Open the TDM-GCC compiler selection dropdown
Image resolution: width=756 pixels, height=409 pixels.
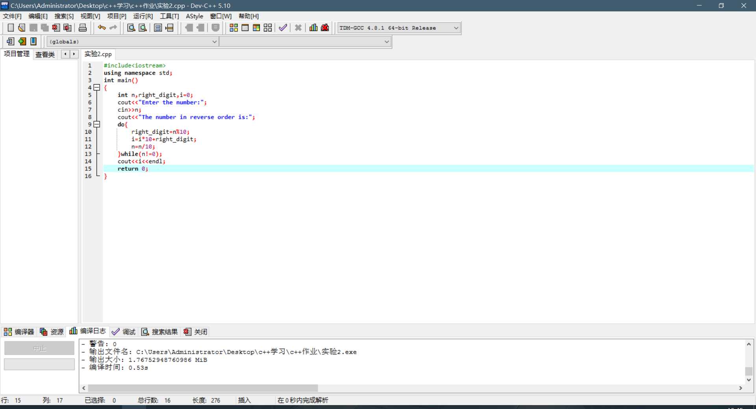click(x=399, y=28)
